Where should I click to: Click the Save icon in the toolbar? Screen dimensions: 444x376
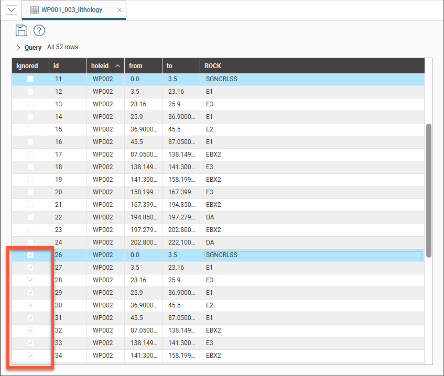pyautogui.click(x=21, y=30)
